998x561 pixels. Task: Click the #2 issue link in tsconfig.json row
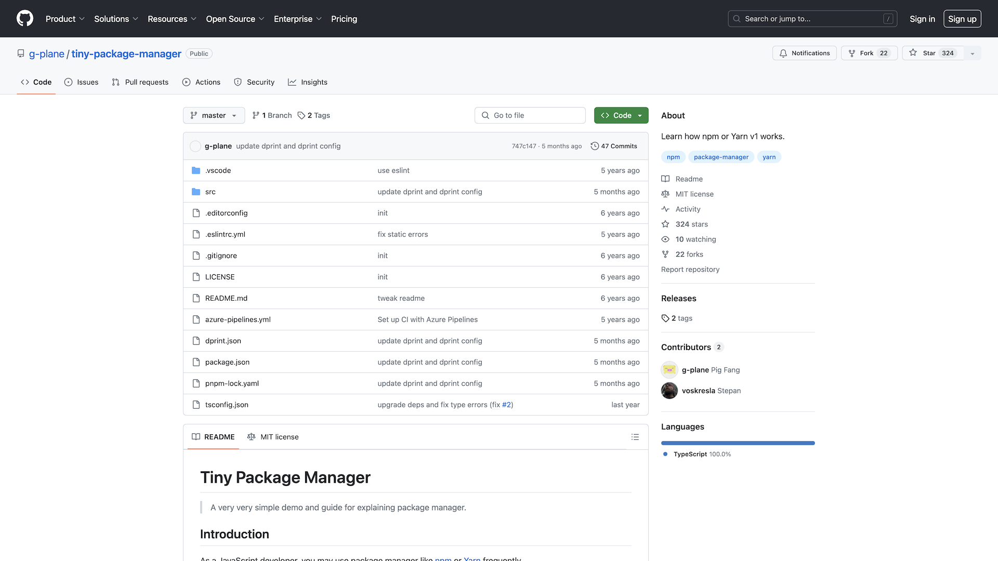506,405
